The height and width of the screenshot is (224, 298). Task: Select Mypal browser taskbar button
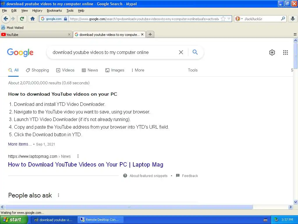coord(54,220)
